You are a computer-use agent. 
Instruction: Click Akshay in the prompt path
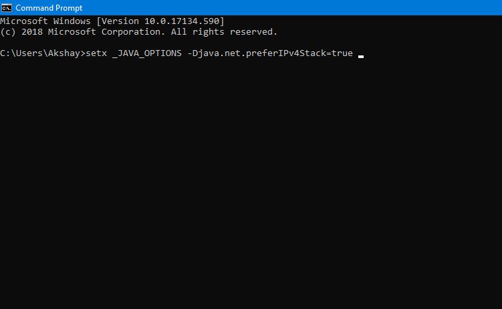coord(64,53)
